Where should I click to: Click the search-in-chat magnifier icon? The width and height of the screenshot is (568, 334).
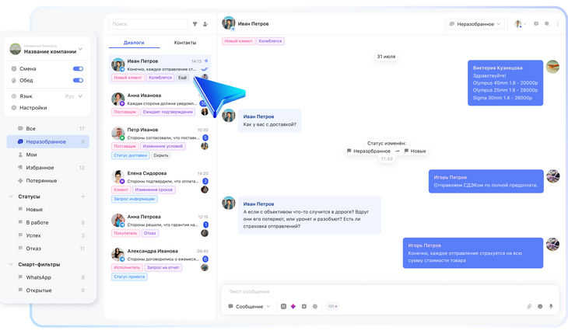pyautogui.click(x=547, y=24)
